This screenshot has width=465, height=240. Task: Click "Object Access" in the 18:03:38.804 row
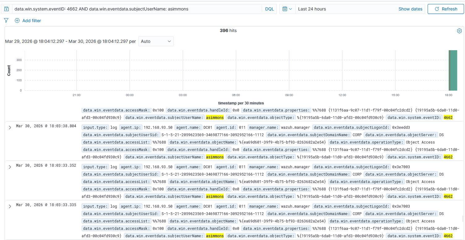[420, 142]
